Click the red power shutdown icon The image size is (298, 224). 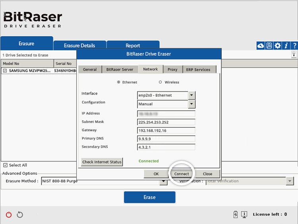pyautogui.click(x=9, y=215)
